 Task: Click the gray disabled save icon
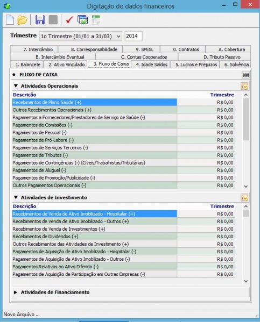[x=53, y=20]
